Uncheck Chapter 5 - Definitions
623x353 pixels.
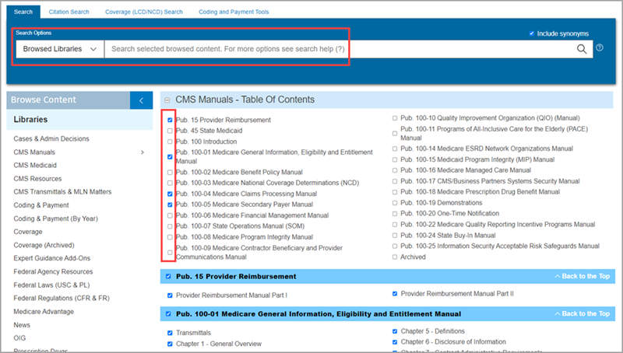click(x=395, y=331)
